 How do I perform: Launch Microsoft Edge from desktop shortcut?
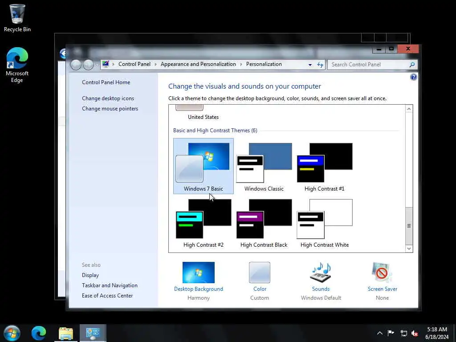pyautogui.click(x=17, y=65)
